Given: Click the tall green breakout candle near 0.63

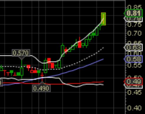Looking at the screenshot, I should (x=63, y=51).
